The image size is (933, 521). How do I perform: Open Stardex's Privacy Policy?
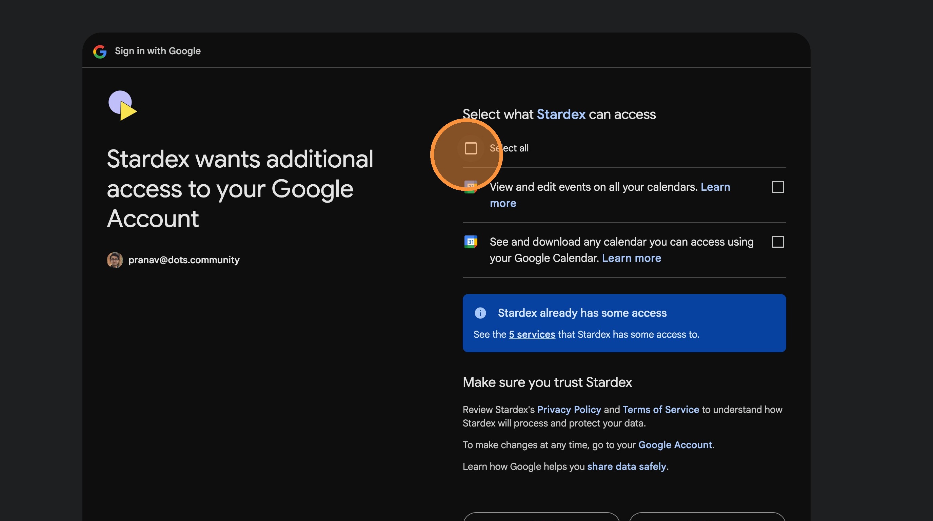click(x=569, y=410)
